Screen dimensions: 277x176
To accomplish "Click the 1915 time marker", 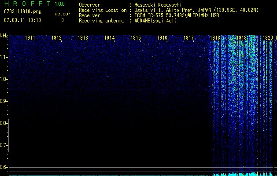I will [x=136, y=38].
